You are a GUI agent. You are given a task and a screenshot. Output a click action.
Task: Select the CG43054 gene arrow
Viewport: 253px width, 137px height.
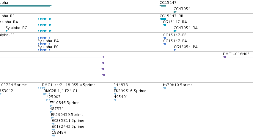[175, 12]
